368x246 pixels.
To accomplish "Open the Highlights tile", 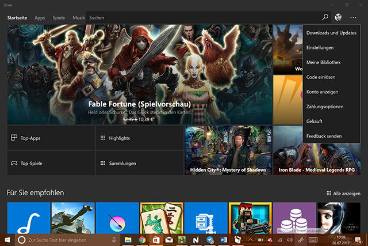I will (x=140, y=138).
